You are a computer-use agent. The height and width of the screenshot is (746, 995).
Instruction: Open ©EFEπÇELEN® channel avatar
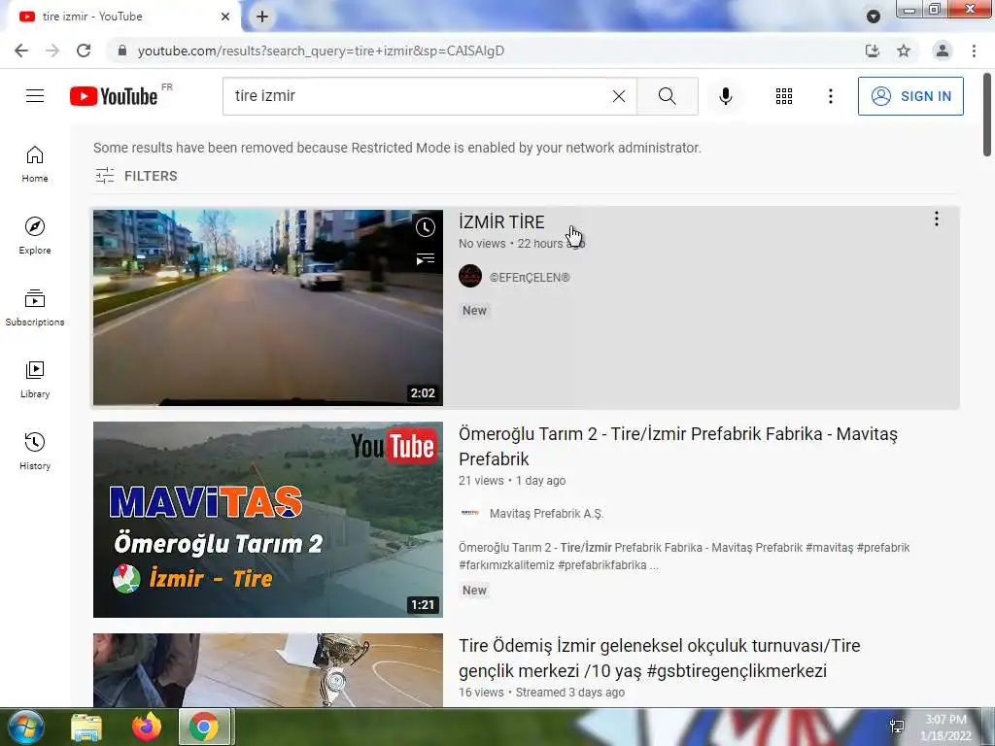tap(470, 277)
